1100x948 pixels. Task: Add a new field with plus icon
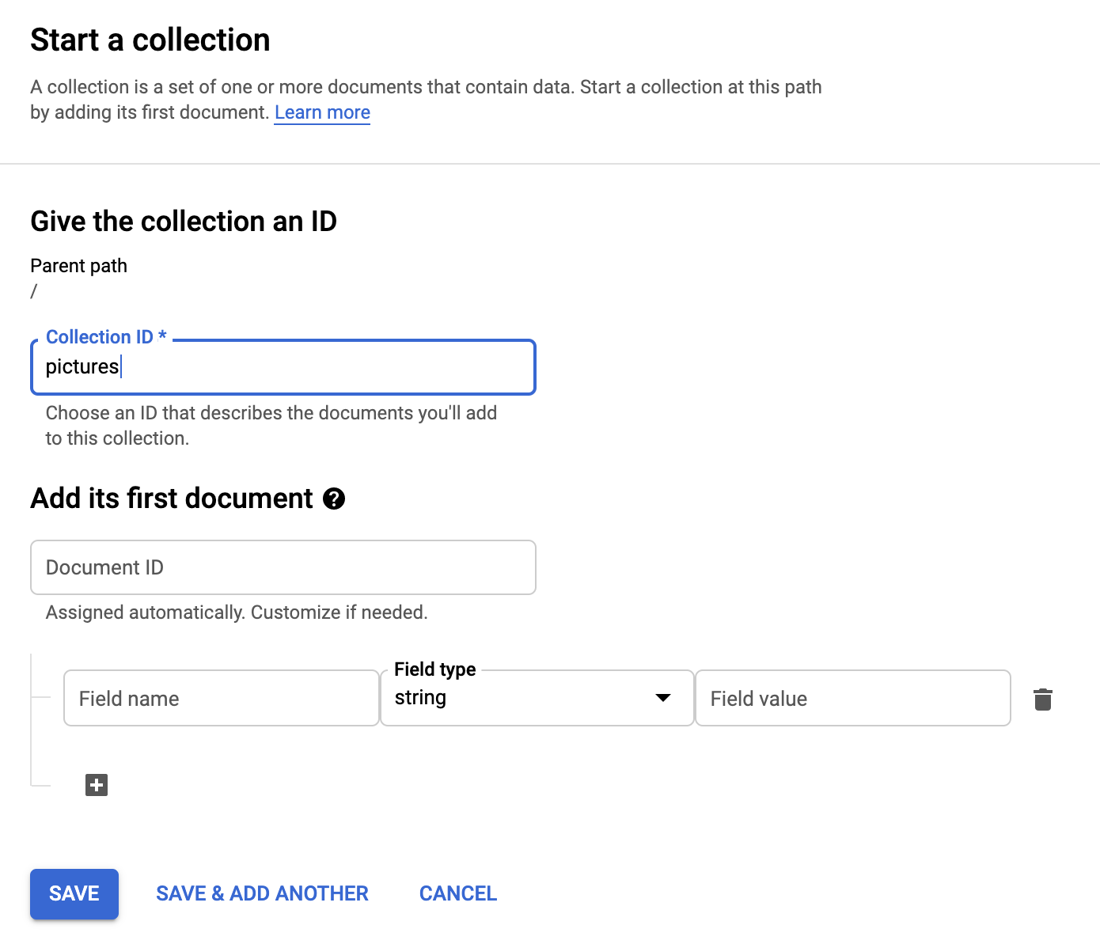97,785
